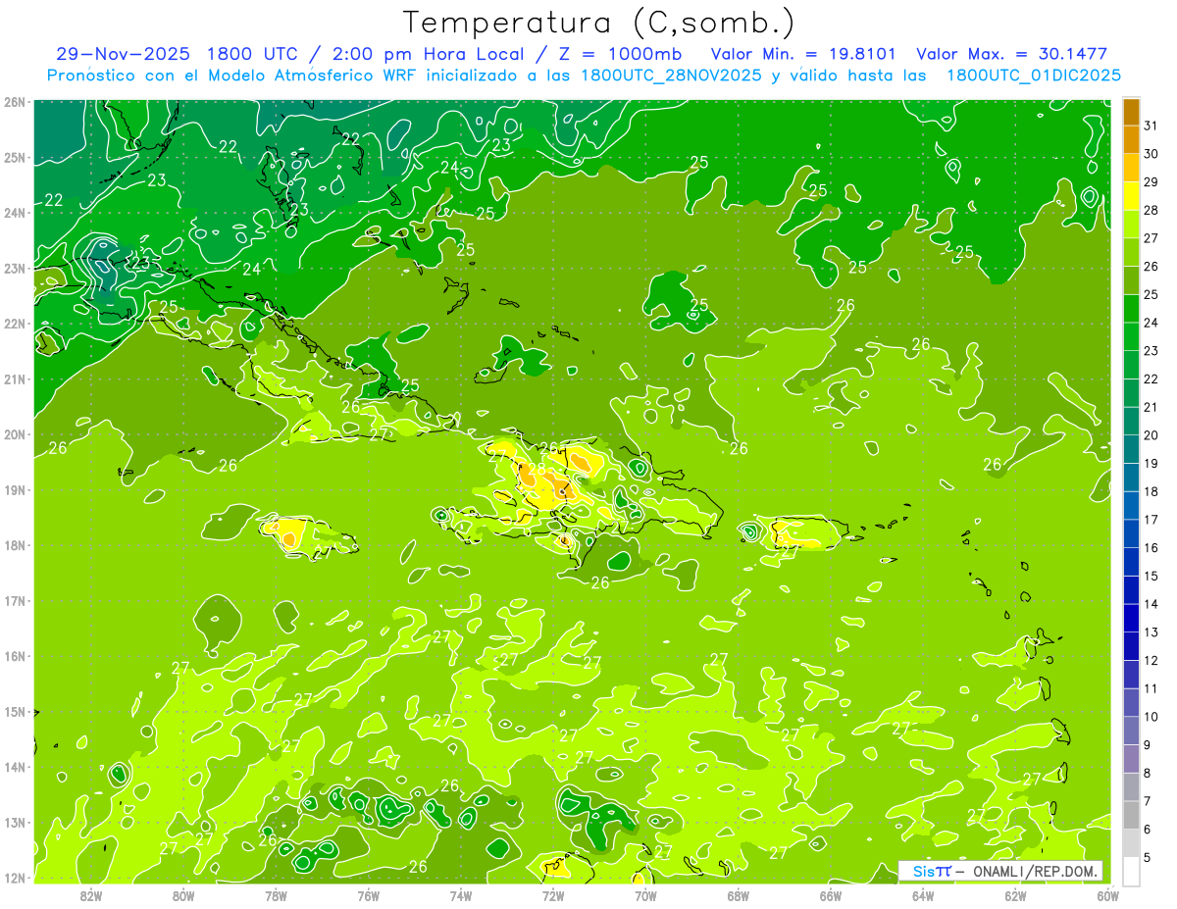Click the "22N" latitude axis label

click(x=15, y=324)
